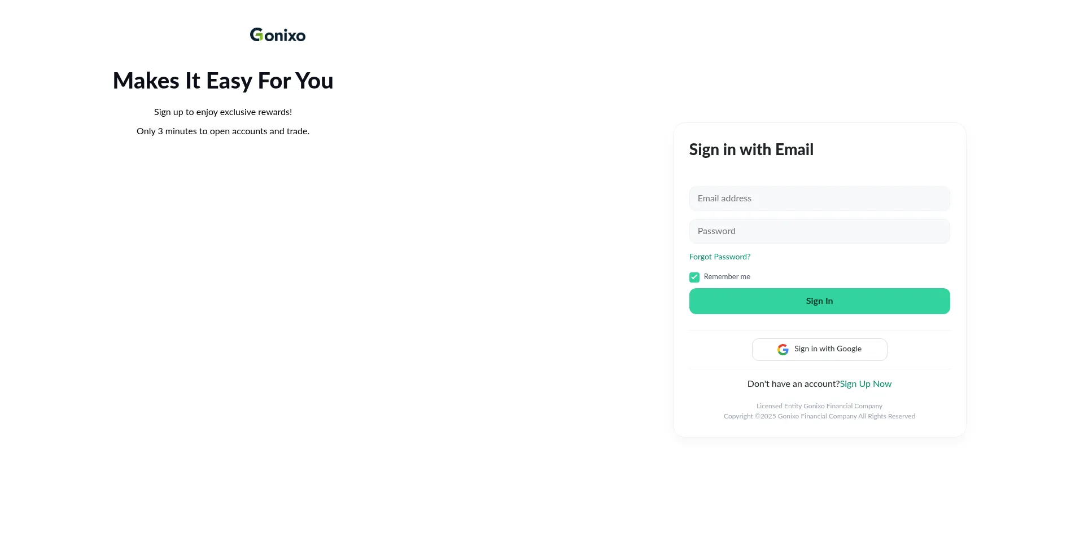Click the "Remember me" label text

tap(727, 277)
